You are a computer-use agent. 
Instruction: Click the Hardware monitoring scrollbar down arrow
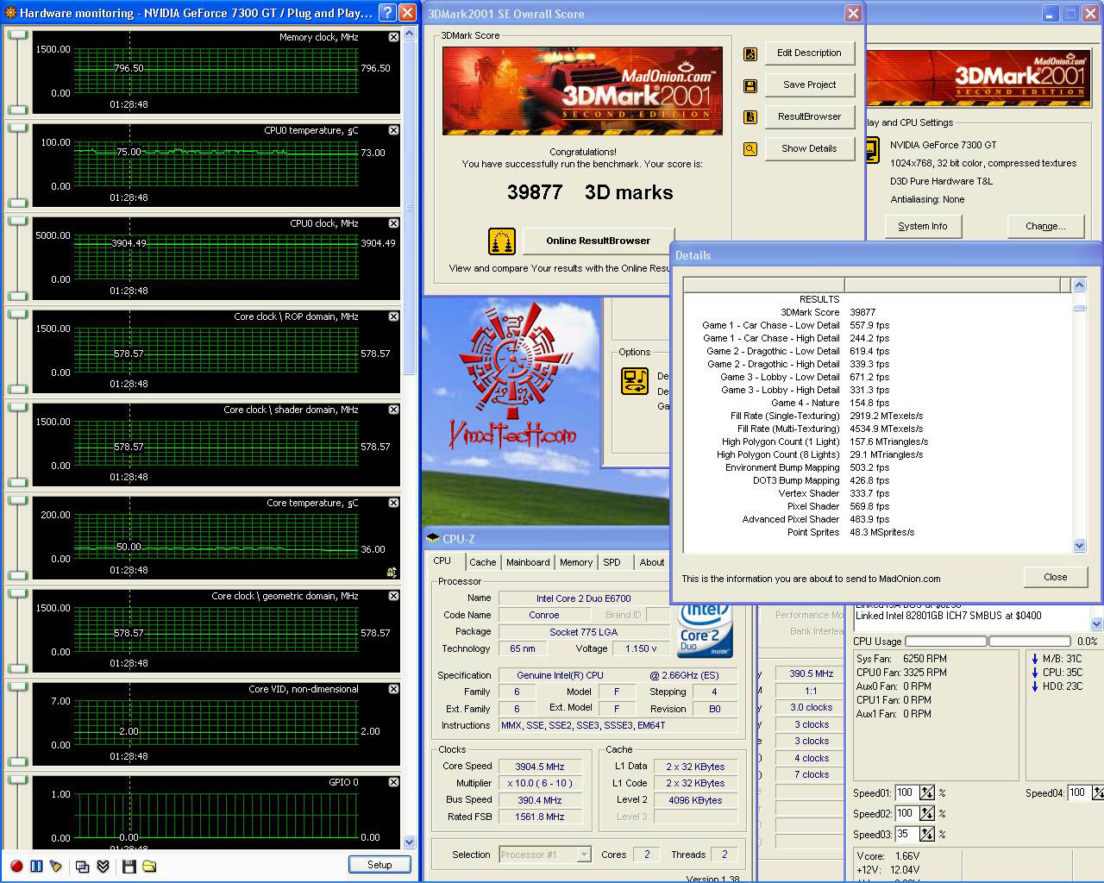tap(410, 842)
